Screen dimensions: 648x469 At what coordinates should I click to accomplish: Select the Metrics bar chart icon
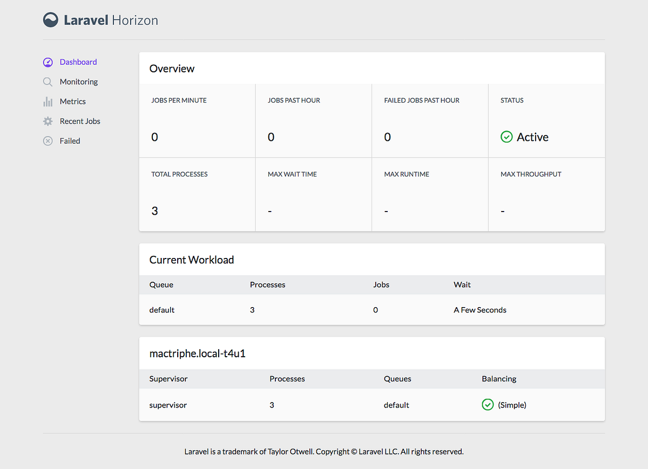click(48, 101)
